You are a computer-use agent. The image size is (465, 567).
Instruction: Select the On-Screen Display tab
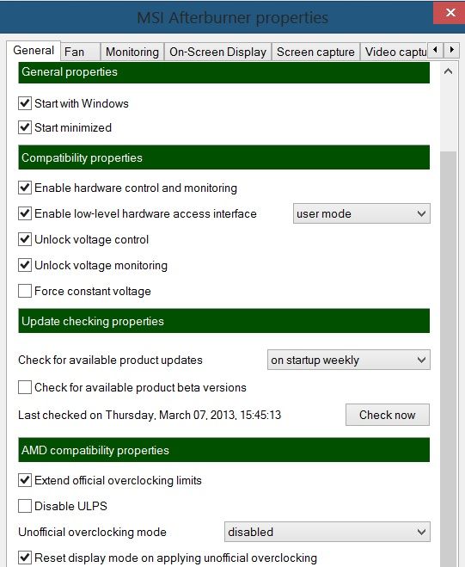(217, 52)
